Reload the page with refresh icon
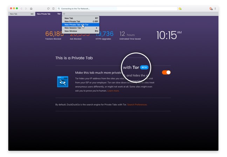 [48, 8]
